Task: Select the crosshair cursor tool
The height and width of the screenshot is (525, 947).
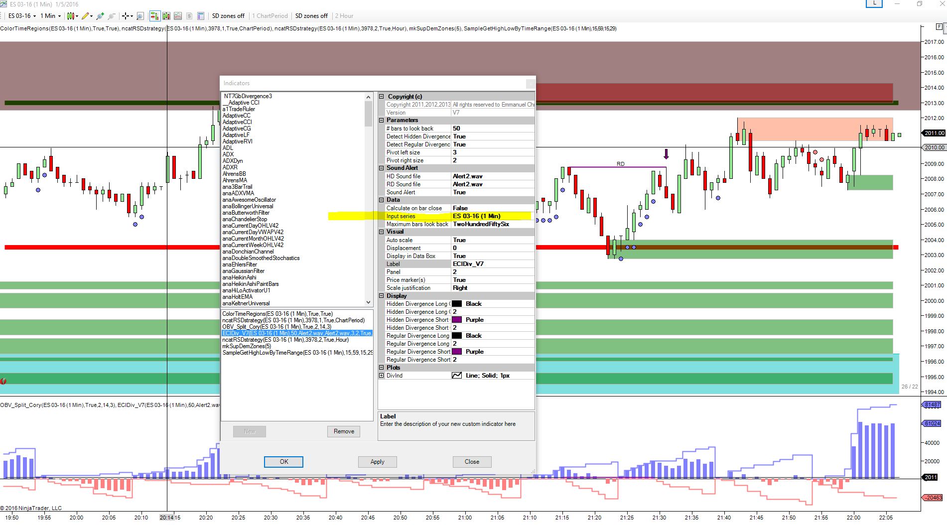Action: [x=126, y=16]
